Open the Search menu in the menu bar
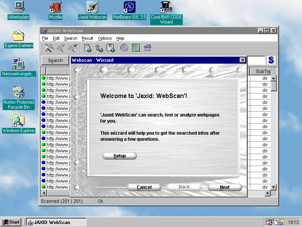This screenshot has width=302, height=227. pos(71,39)
